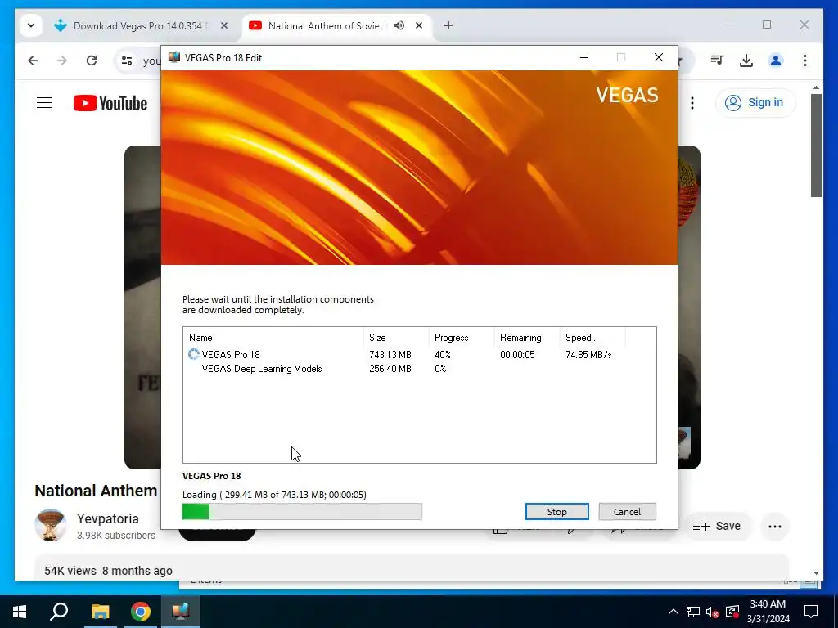Select the VEGAS Deep Learning Models row
Viewport: 838px width, 628px height.
tap(420, 369)
